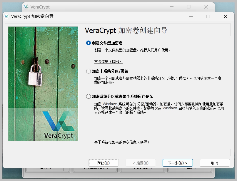Open 关于系统盘加密的更多信息 link
The height and width of the screenshot is (181, 237).
tap(122, 142)
